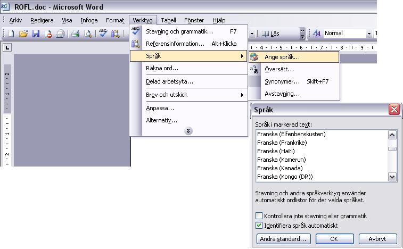Enable Kontrollera inte stavning eller grammatik
Viewport: 403px width, 249px height.
coord(259,215)
